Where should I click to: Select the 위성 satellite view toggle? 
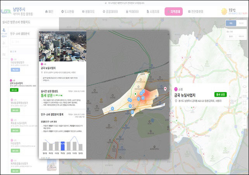(241, 23)
